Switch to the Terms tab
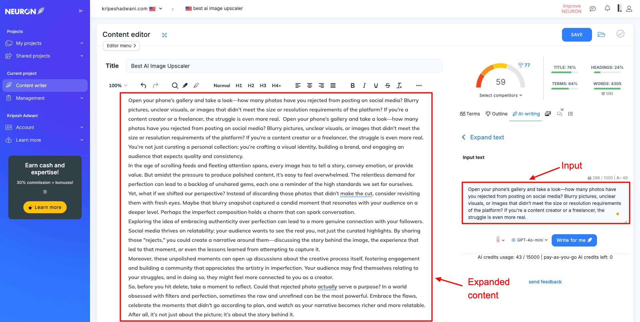This screenshot has height=322, width=640. pos(470,114)
